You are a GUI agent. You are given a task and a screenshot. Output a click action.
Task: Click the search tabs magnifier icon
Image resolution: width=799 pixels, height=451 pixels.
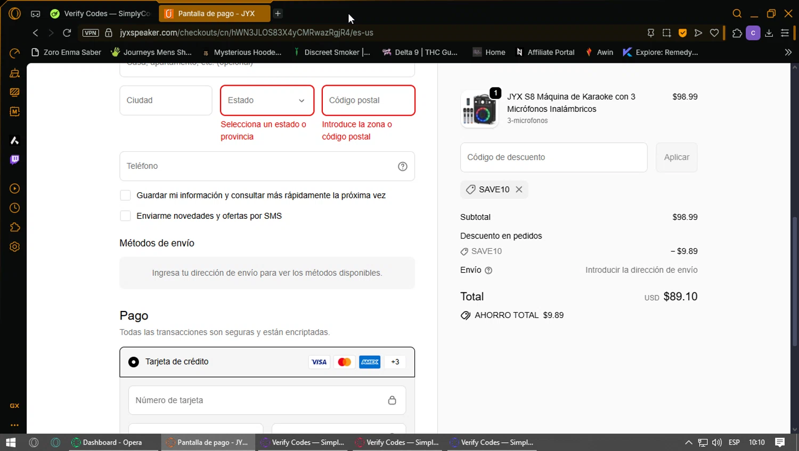(737, 13)
